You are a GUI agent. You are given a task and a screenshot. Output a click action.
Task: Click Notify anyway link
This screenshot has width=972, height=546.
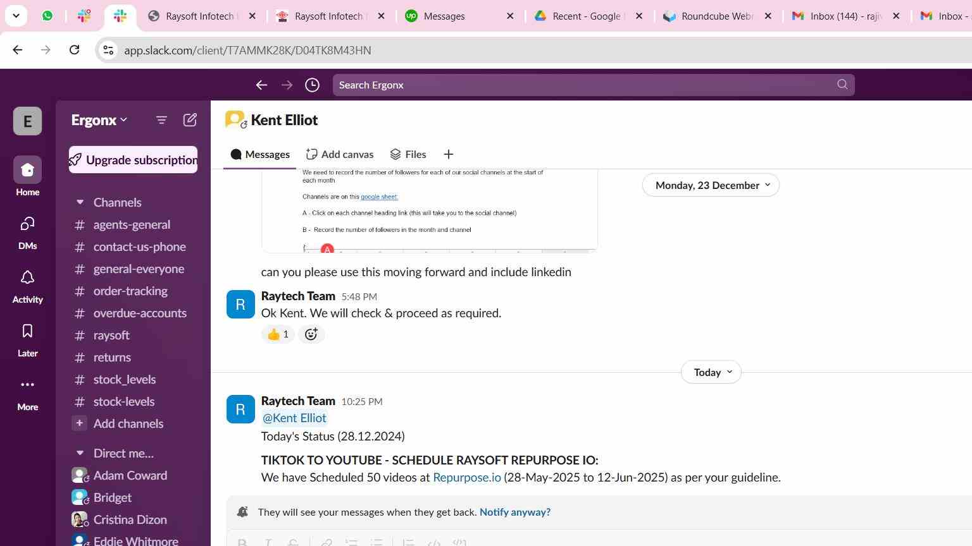[515, 512]
